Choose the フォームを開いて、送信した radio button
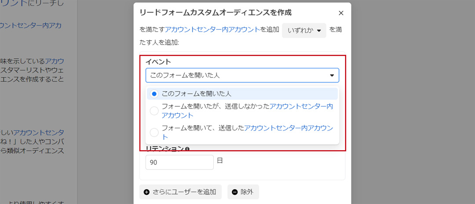Viewport: 475px width, 204px height. 154,132
